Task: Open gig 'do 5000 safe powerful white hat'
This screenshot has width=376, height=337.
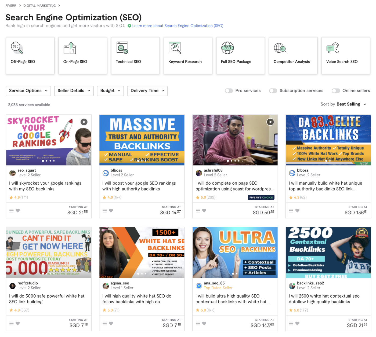Action: pos(47,299)
